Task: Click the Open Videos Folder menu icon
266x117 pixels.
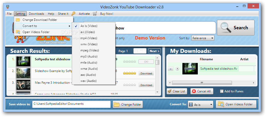Action: 18,32
